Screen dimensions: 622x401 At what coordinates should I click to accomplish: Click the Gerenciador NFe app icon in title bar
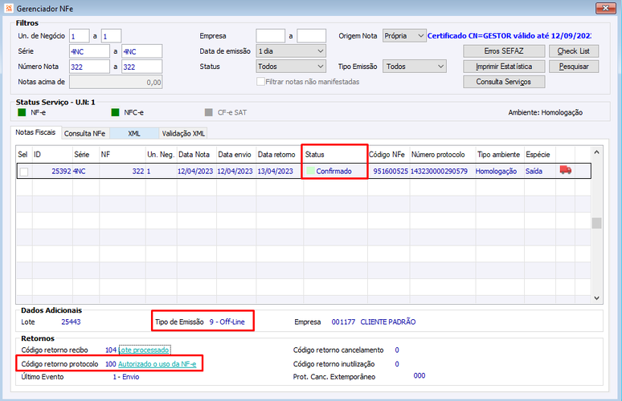click(9, 8)
